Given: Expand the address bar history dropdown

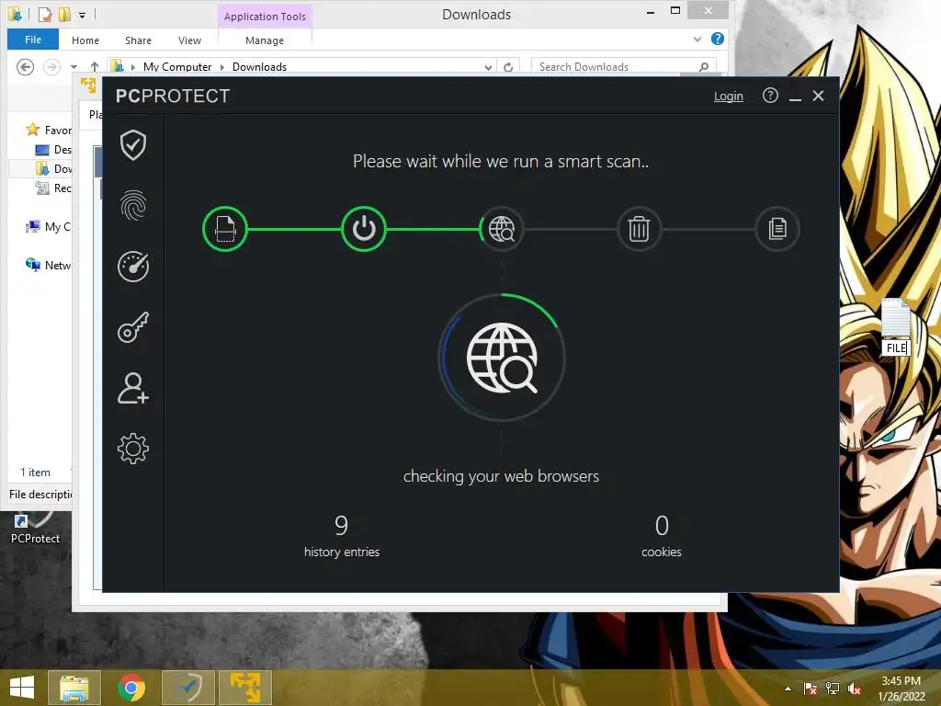Looking at the screenshot, I should point(488,67).
